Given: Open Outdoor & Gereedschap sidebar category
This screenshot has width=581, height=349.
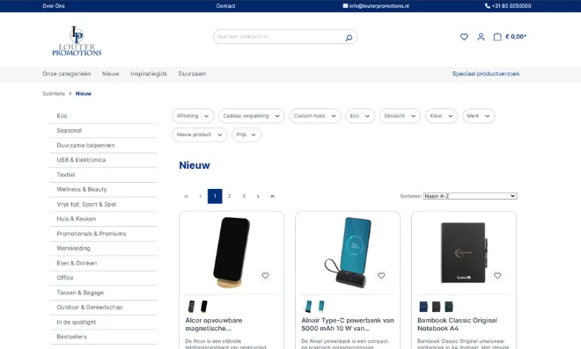Looking at the screenshot, I should pos(103,307).
